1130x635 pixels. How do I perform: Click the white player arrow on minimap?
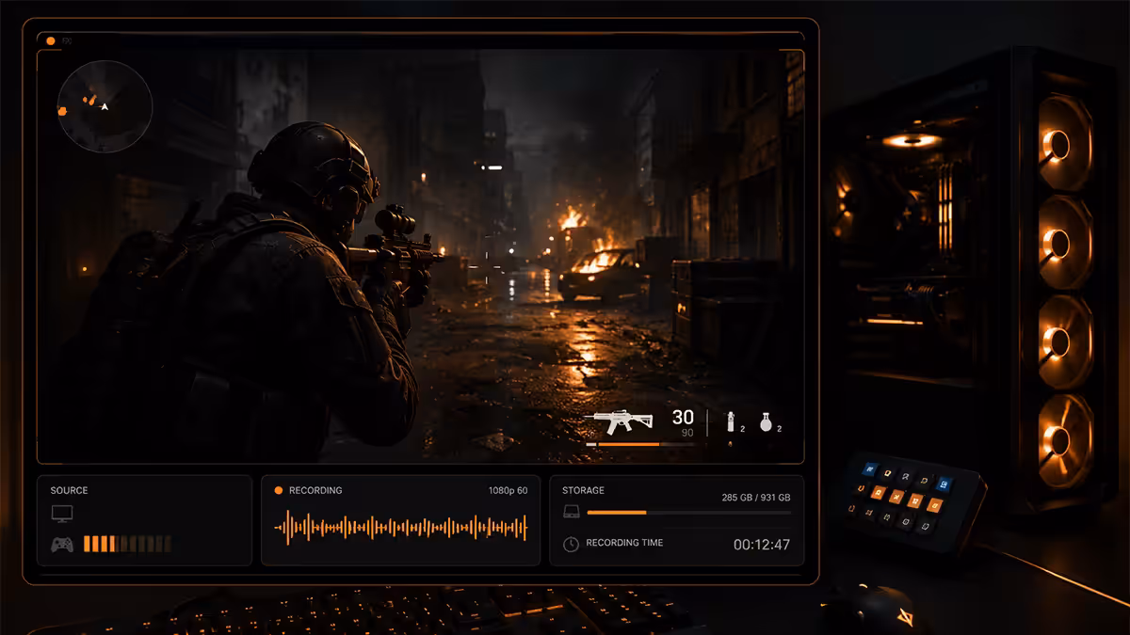click(x=105, y=106)
